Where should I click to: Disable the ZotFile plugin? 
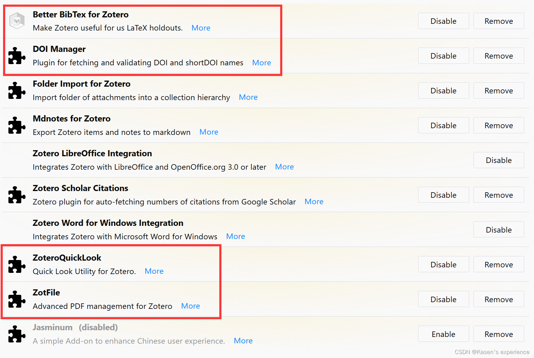point(443,299)
